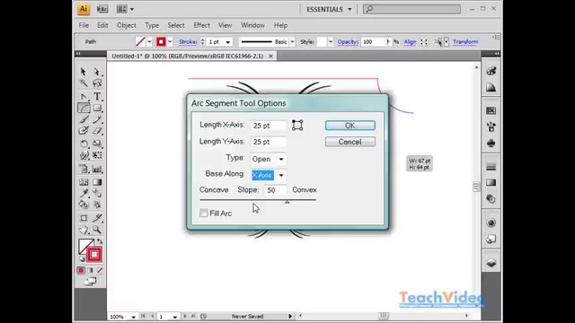Check the Fill Arc checkbox

pyautogui.click(x=204, y=214)
